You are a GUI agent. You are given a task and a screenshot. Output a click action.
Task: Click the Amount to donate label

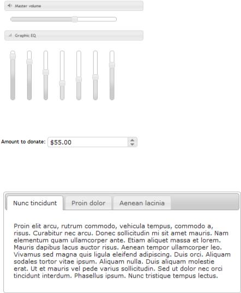tap(23, 142)
